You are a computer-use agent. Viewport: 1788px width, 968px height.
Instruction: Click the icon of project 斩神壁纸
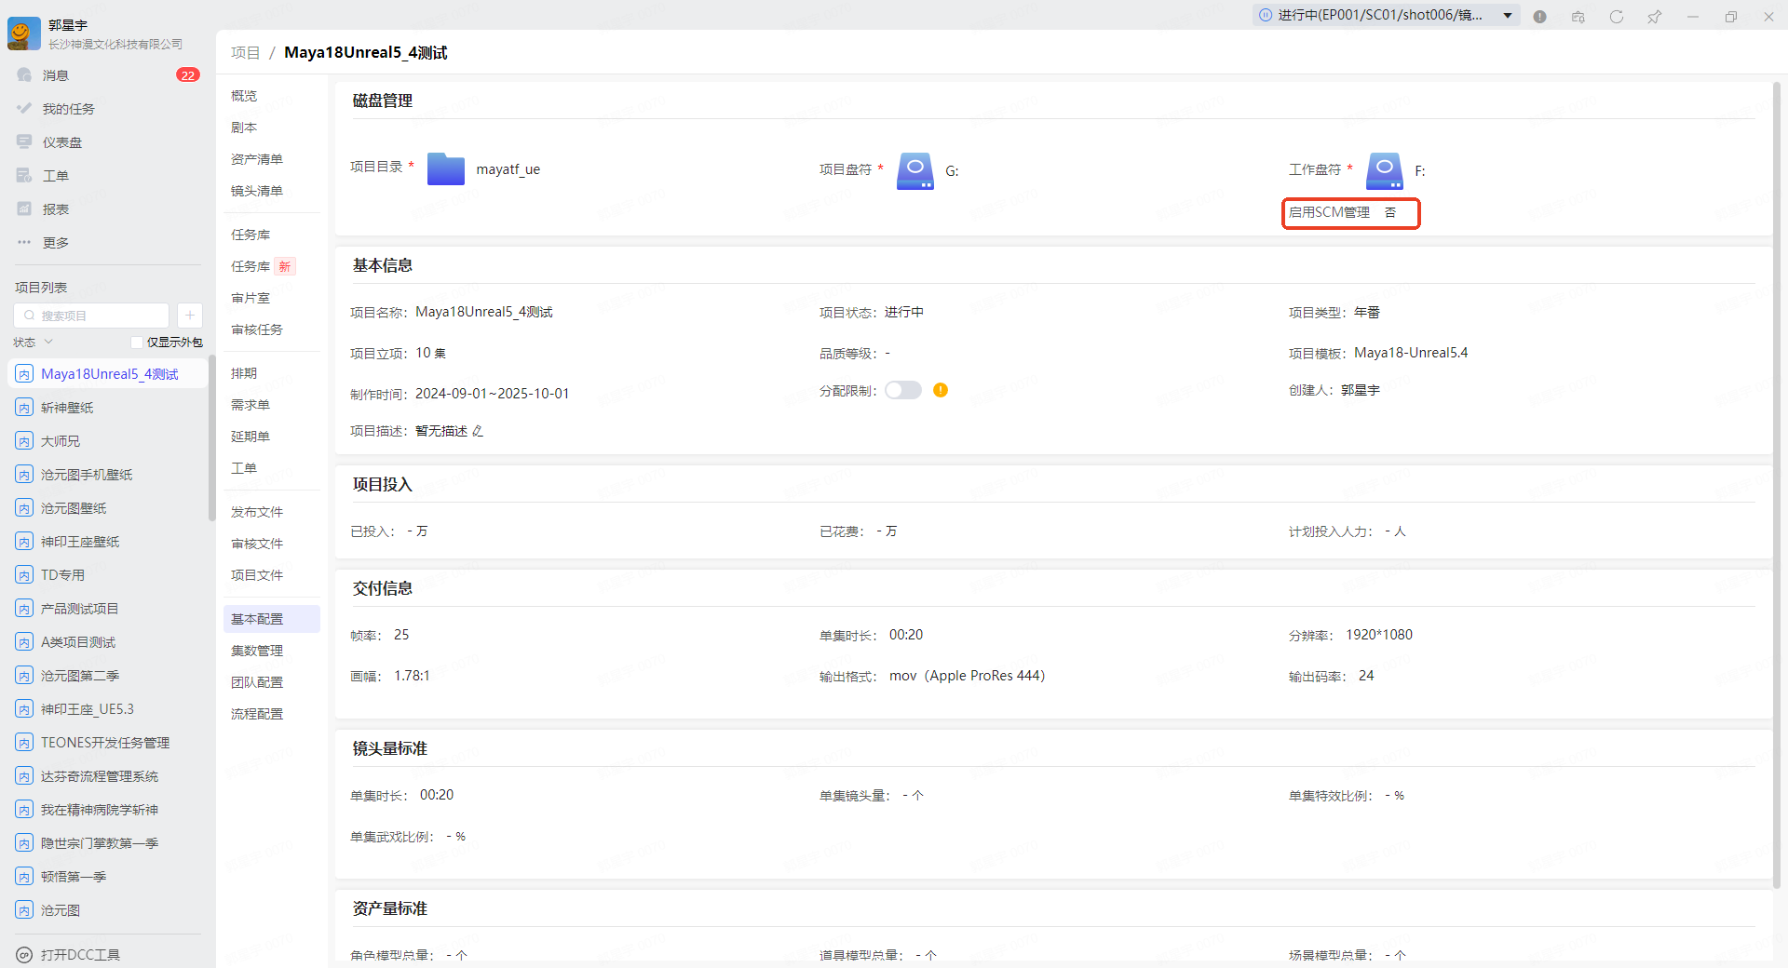24,408
